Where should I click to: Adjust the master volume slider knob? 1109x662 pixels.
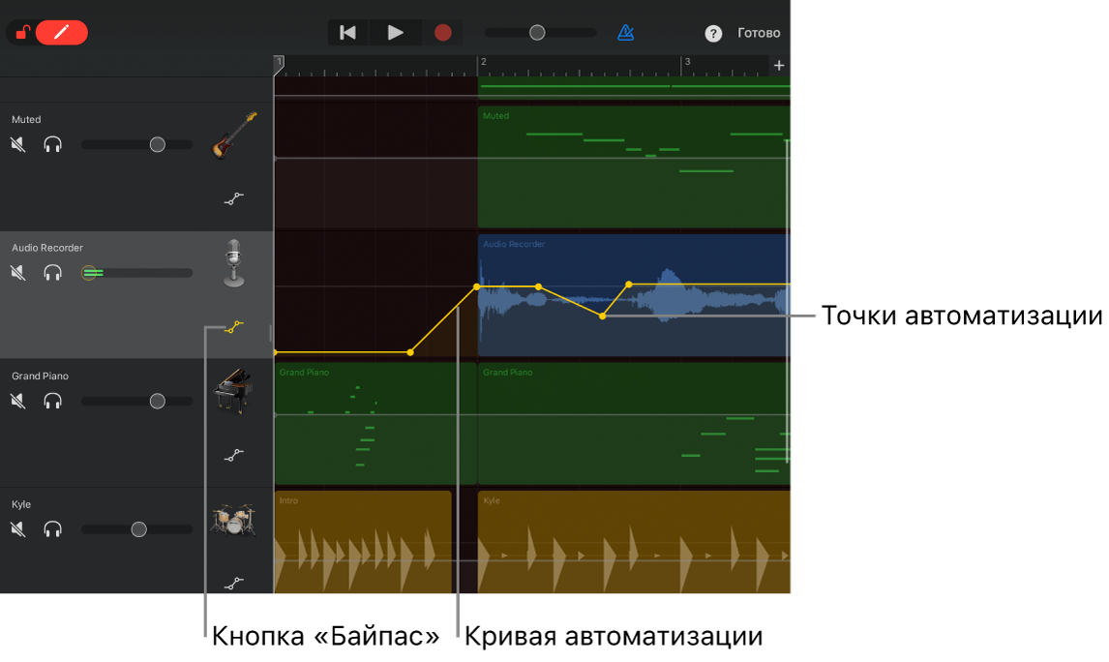(537, 33)
